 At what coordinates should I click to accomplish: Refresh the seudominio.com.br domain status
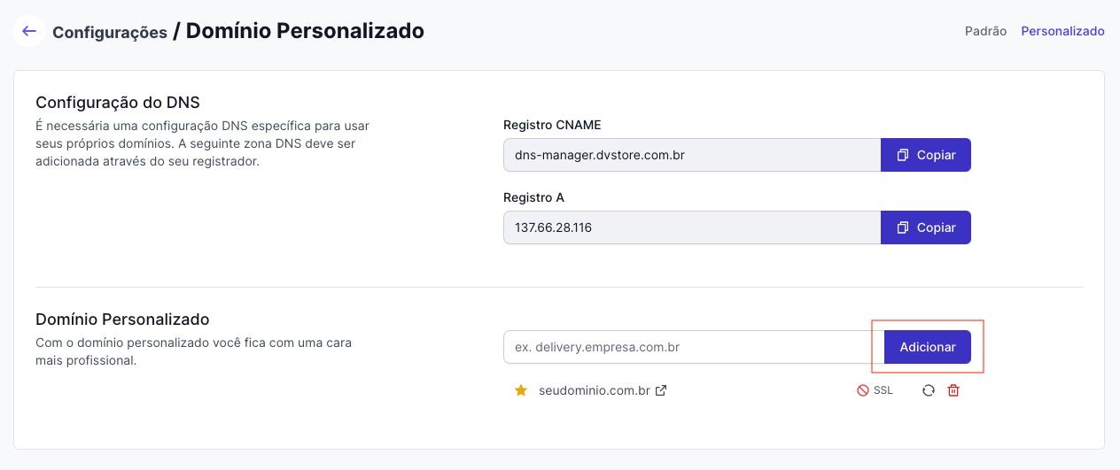(x=929, y=390)
